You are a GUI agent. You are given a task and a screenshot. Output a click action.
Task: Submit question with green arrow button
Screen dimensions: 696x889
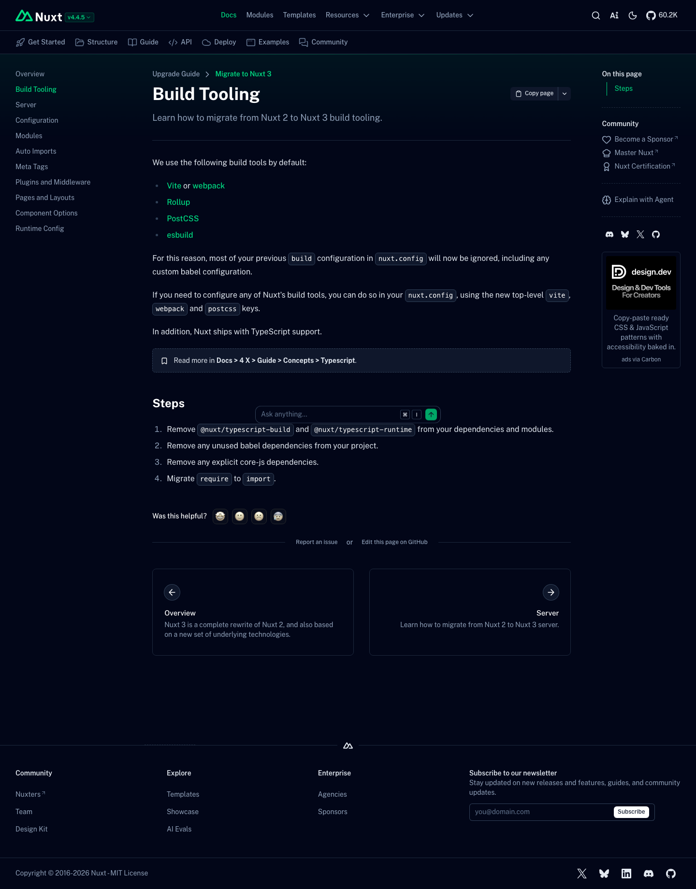point(431,415)
